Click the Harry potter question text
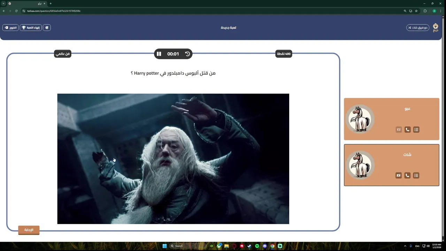This screenshot has width=446, height=251. (x=173, y=73)
